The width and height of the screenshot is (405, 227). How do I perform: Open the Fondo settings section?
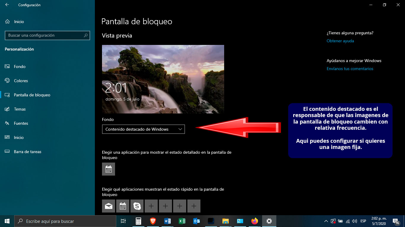pos(20,67)
